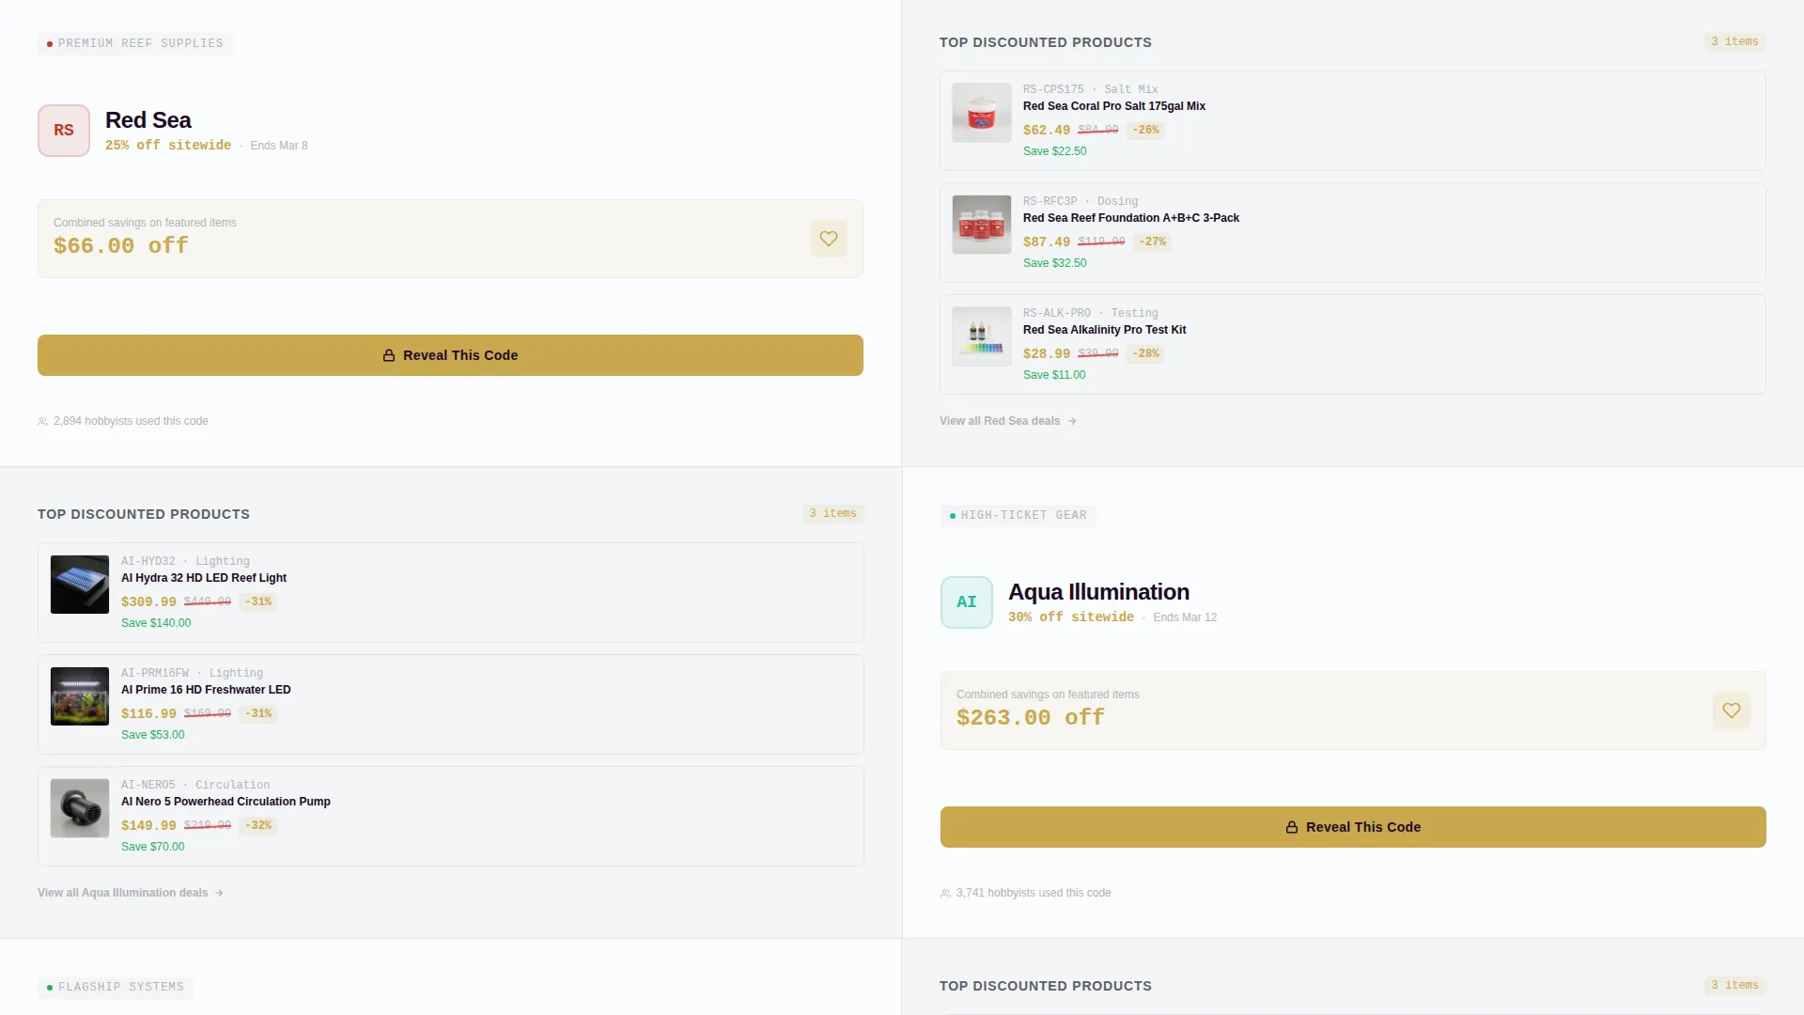
Task: Favorite the Aqua Illumination deal with the heart icon
Action: (1731, 710)
